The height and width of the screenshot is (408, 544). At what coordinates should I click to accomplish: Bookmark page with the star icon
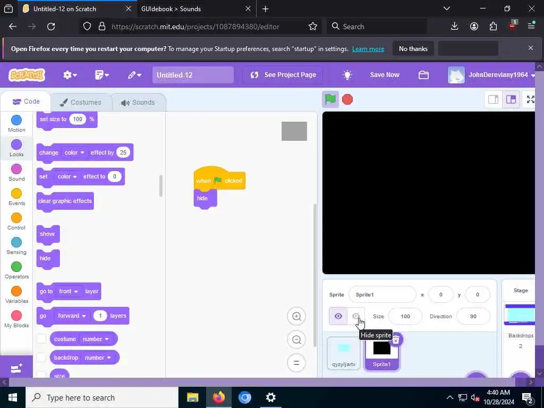tap(312, 27)
